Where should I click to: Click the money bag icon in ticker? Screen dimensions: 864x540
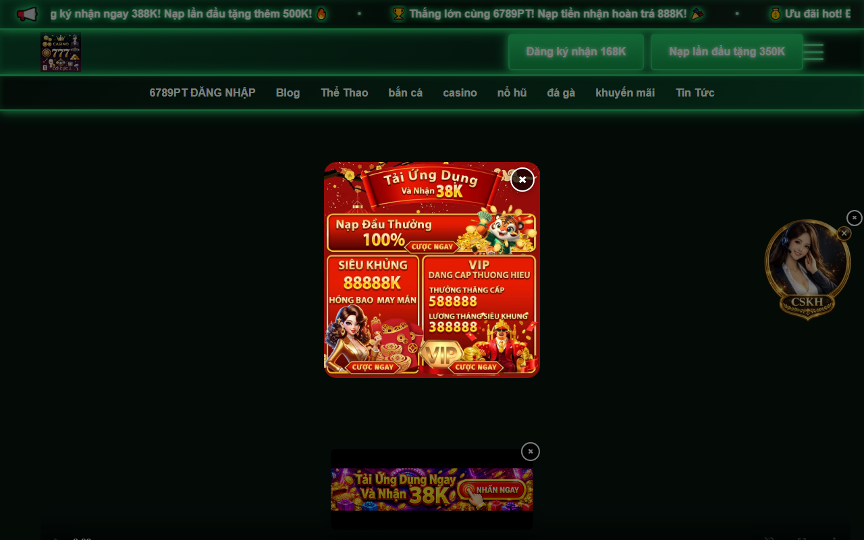776,13
